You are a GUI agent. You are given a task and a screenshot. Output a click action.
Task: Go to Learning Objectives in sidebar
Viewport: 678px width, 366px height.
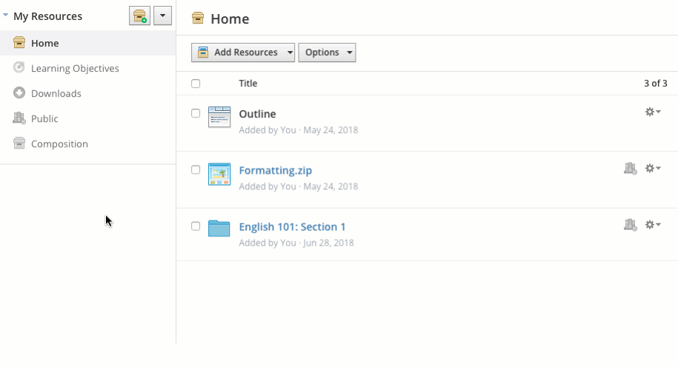coord(75,69)
